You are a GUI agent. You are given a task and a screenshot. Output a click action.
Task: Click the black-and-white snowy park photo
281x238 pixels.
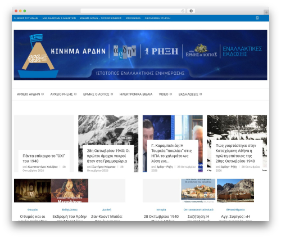pyautogui.click(x=237, y=127)
